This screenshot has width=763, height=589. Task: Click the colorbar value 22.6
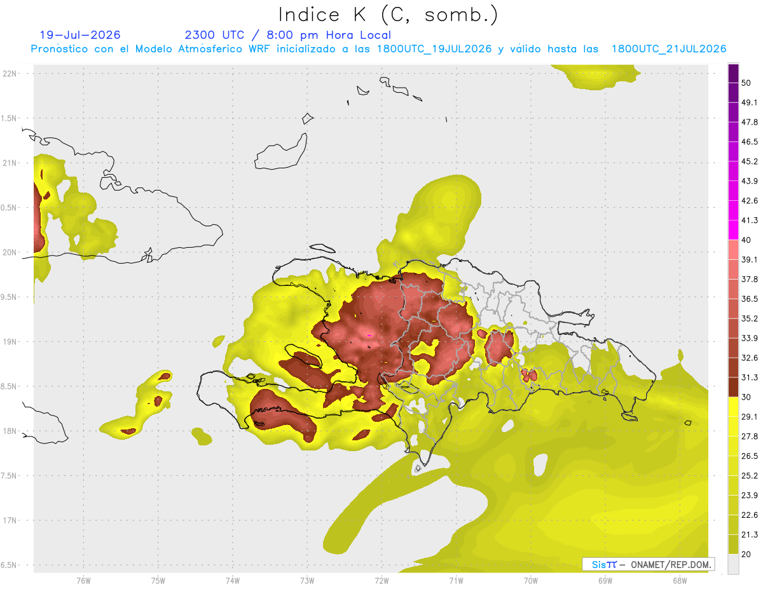[750, 515]
